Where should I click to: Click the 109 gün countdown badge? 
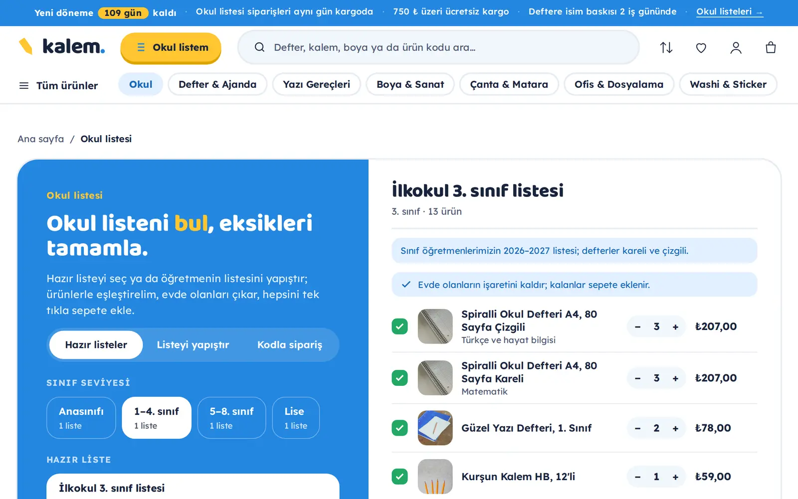(x=123, y=12)
